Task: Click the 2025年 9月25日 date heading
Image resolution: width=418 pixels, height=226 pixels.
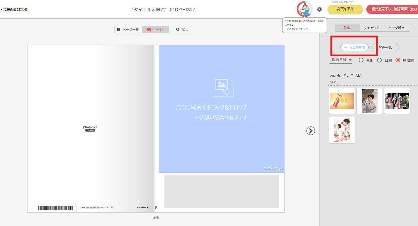Action: pyautogui.click(x=346, y=76)
